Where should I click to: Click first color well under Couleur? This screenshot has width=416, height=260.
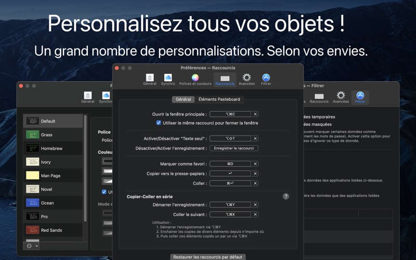tap(107, 161)
